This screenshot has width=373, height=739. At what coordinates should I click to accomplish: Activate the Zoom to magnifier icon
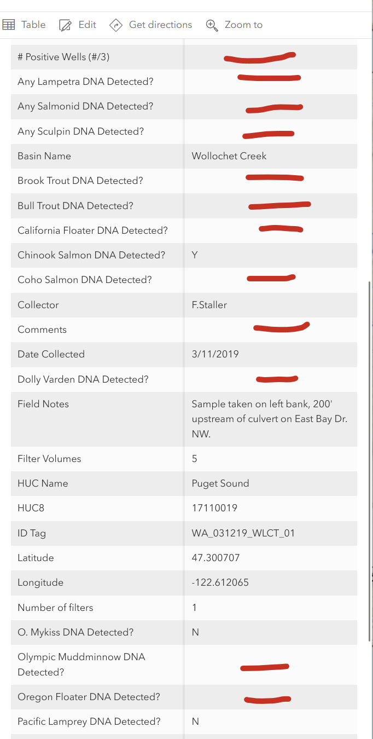coord(211,25)
